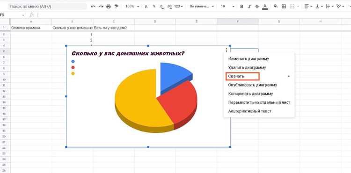Screen dimensions: 351x173
Task: Click the menu search field 'Поиск по меню'
Action: coord(47,7)
